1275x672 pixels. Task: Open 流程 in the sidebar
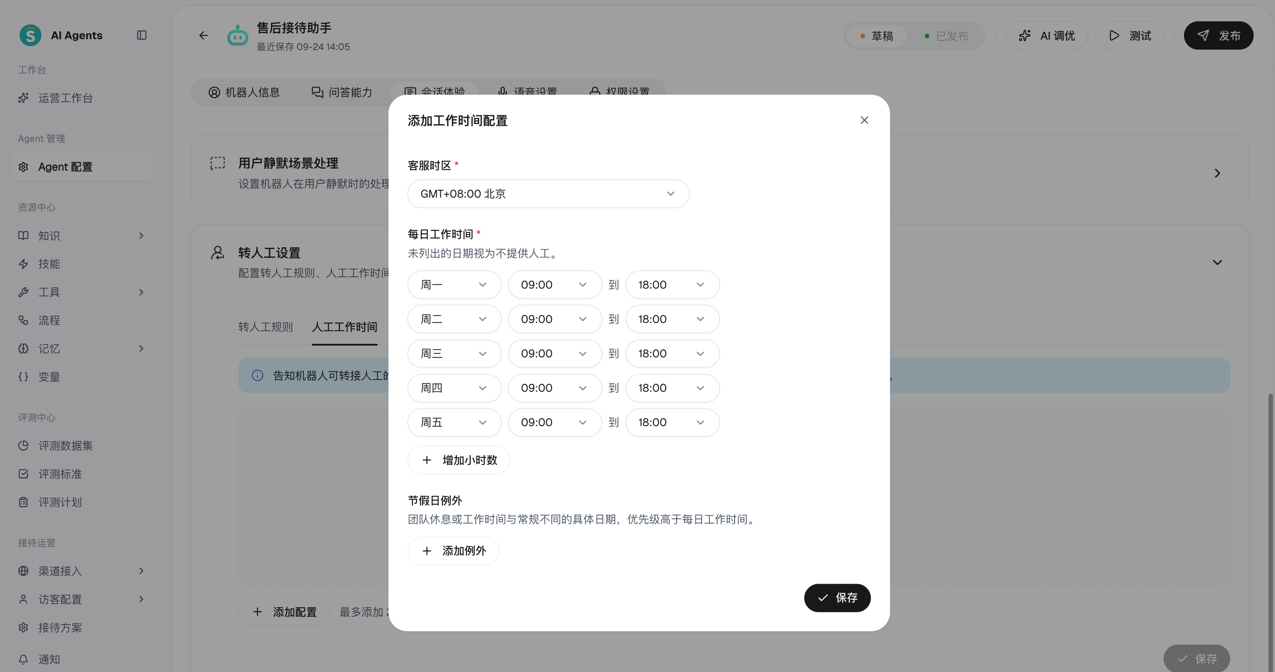(82, 320)
